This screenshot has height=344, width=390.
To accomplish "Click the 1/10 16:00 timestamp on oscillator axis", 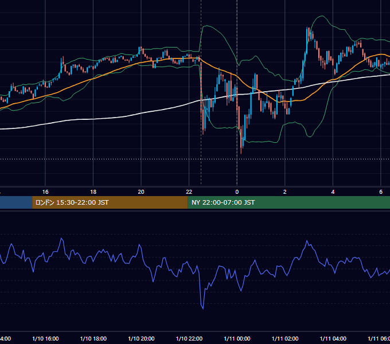I will [45, 338].
